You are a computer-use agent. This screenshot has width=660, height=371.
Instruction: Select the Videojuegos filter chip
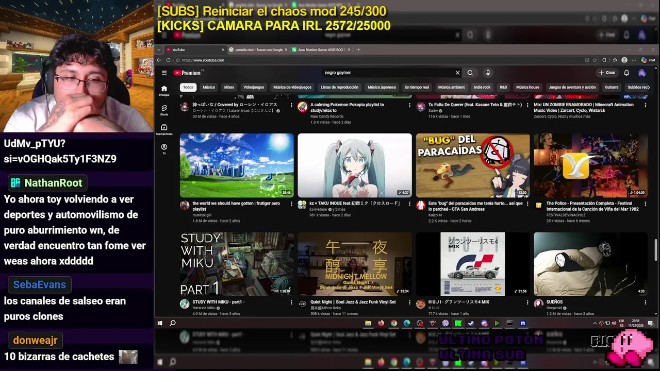[254, 87]
